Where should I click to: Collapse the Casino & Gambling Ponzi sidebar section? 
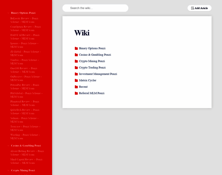click(x=8, y=146)
